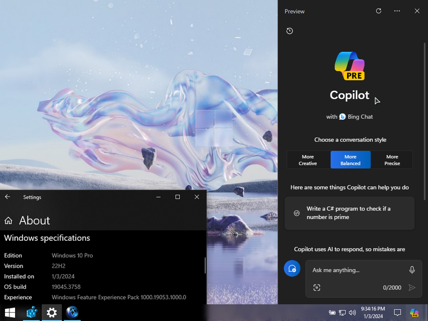The image size is (428, 321).
Task: Click the Copilot PRE logo
Action: click(349, 66)
